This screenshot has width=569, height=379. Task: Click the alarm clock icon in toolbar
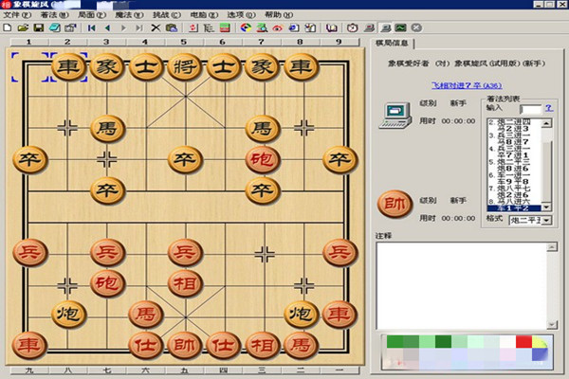point(351,28)
